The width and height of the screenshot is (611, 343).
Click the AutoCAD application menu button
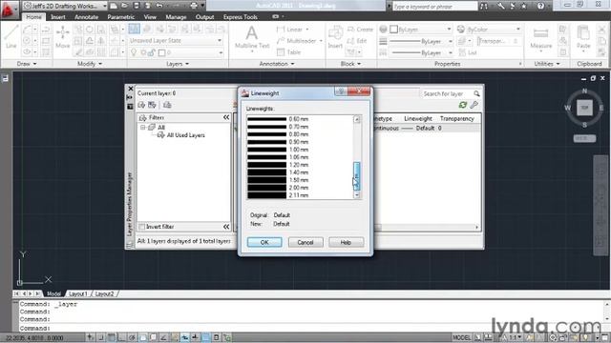pyautogui.click(x=9, y=10)
